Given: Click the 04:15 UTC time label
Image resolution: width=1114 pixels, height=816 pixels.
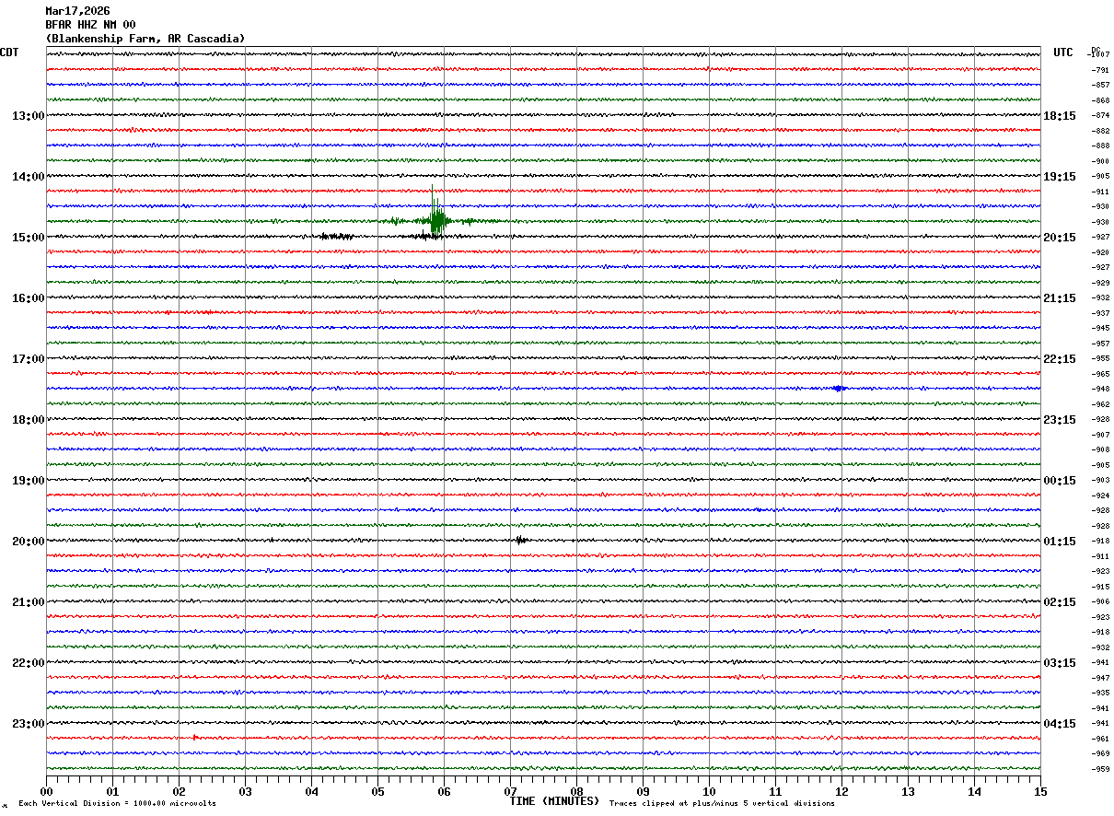Looking at the screenshot, I should (1060, 724).
